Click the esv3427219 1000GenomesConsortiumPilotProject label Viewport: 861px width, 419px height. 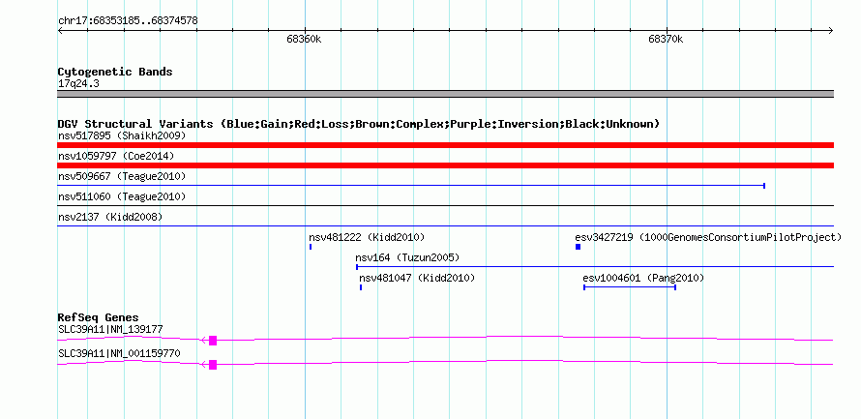(x=708, y=237)
